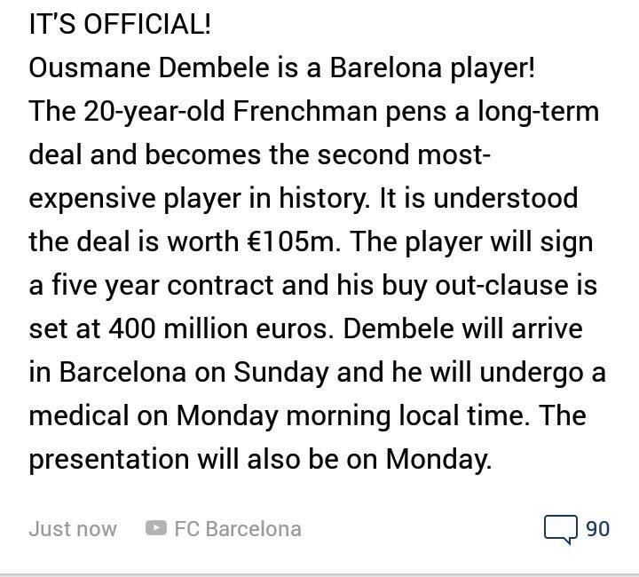639x577 pixels.
Task: Click the video icon beside FC Barcelona
Action: (155, 529)
